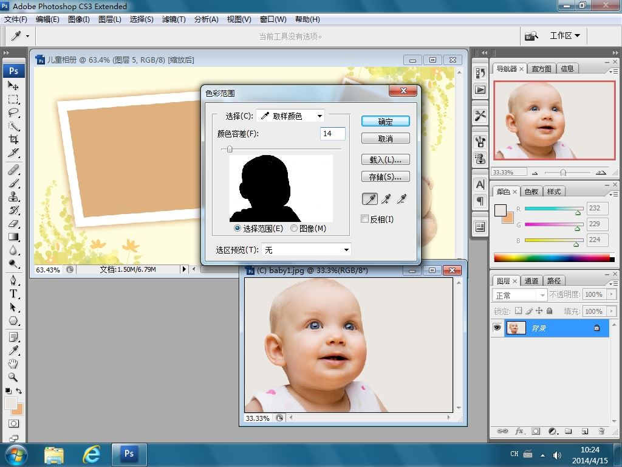Toggle lock transparent pixels in Layers panel

[x=518, y=311]
